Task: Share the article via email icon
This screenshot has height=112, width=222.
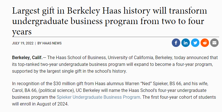Action: [x=214, y=43]
